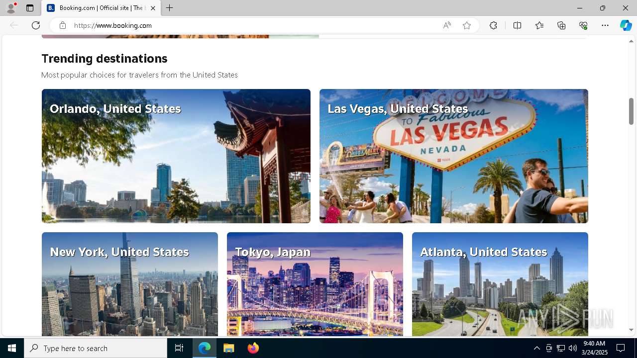Open the Tokyo, Japan destination card
This screenshot has width=637, height=358.
pos(315,284)
